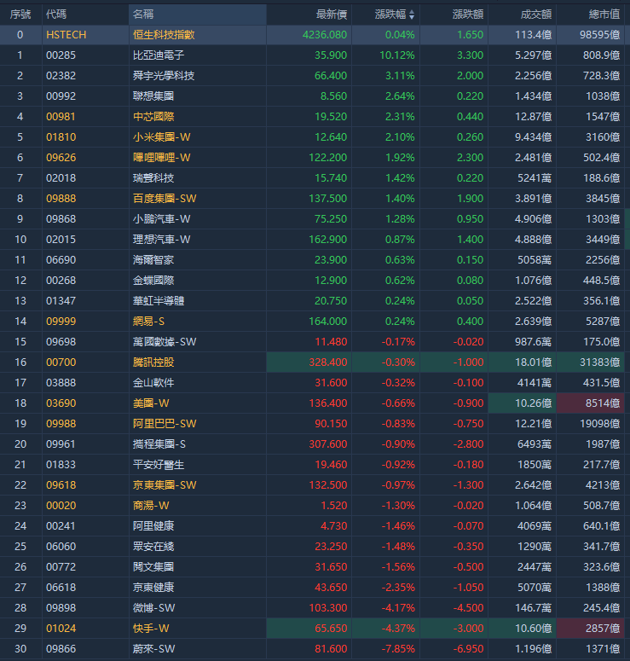Select stock 網易-S
Image resolution: width=630 pixels, height=661 pixels.
[x=148, y=322]
